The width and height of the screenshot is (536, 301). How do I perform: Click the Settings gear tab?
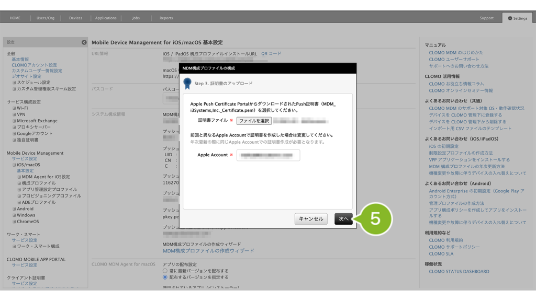517,18
